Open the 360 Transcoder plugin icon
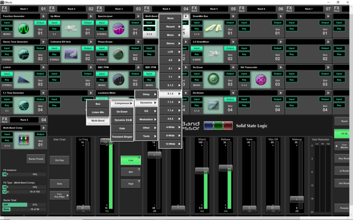Screen dimensions: 353x220 click(x=261, y=80)
